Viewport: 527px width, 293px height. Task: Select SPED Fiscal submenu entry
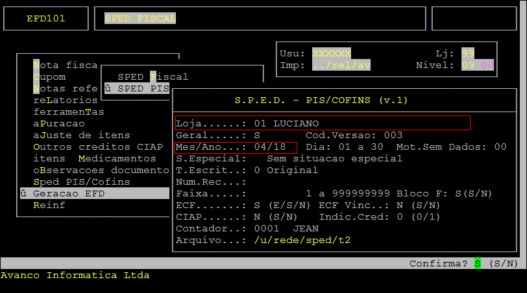click(x=153, y=76)
